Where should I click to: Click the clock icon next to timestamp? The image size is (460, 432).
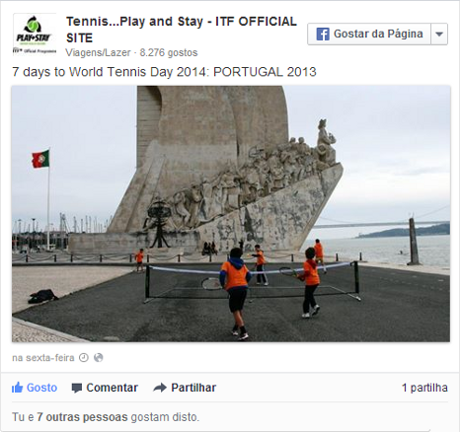pyautogui.click(x=84, y=357)
